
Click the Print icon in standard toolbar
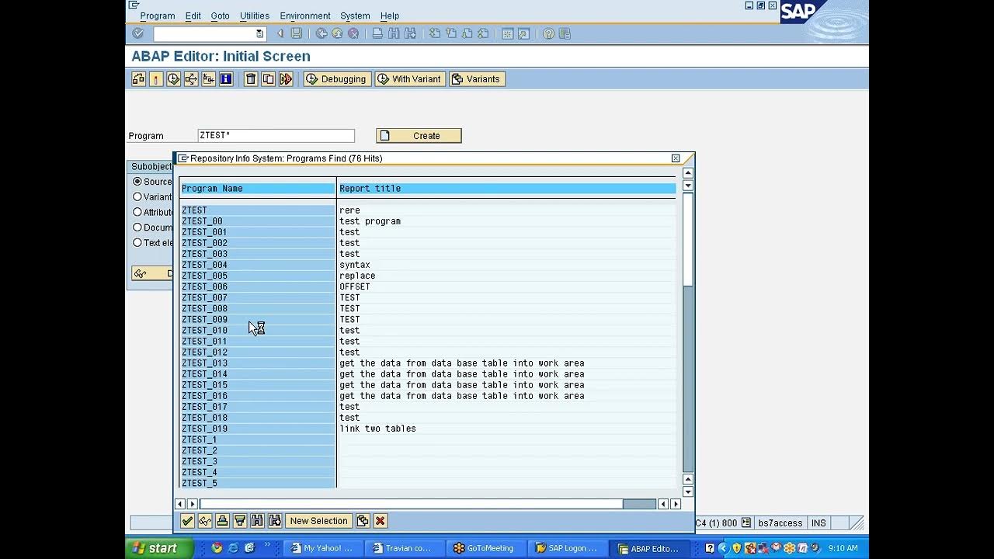(377, 33)
